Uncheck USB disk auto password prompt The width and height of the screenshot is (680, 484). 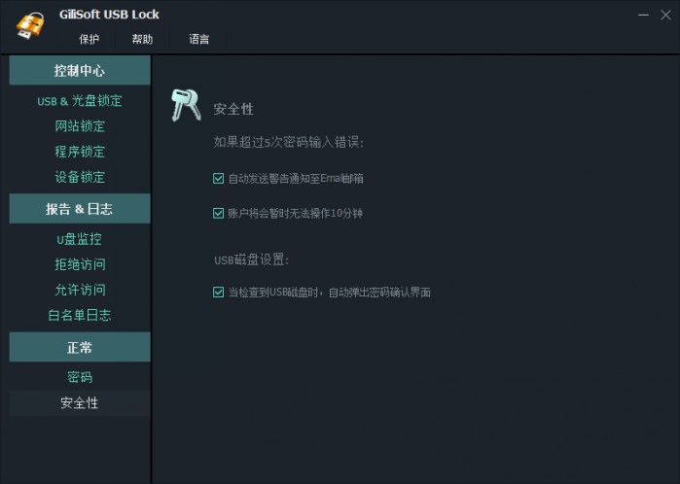click(x=218, y=292)
